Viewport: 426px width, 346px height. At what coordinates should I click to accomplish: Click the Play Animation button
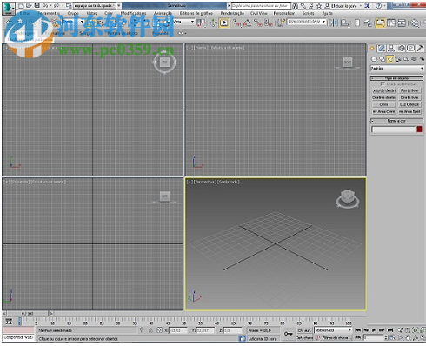(374, 330)
